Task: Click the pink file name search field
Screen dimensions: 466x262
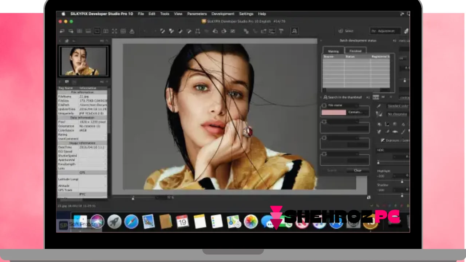Action: (333, 112)
